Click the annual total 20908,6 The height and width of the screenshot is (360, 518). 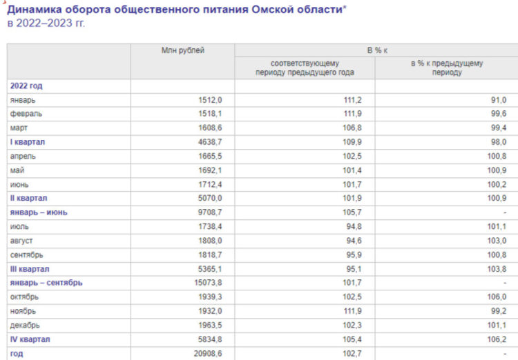pyautogui.click(x=208, y=354)
